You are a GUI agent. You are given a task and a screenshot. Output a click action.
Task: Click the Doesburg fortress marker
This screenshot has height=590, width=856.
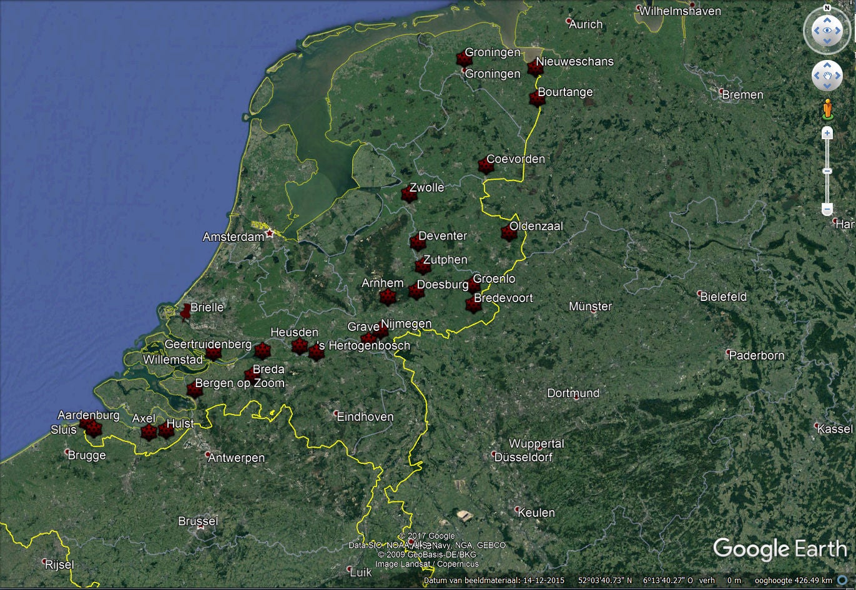(x=416, y=291)
